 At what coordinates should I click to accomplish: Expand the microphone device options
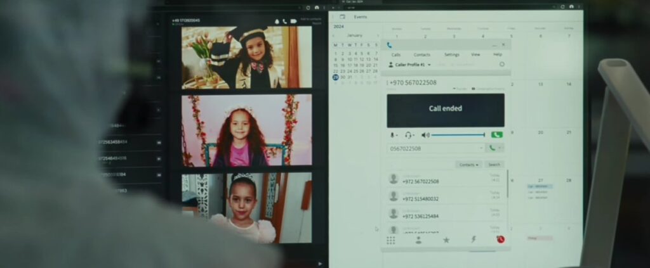394,135
